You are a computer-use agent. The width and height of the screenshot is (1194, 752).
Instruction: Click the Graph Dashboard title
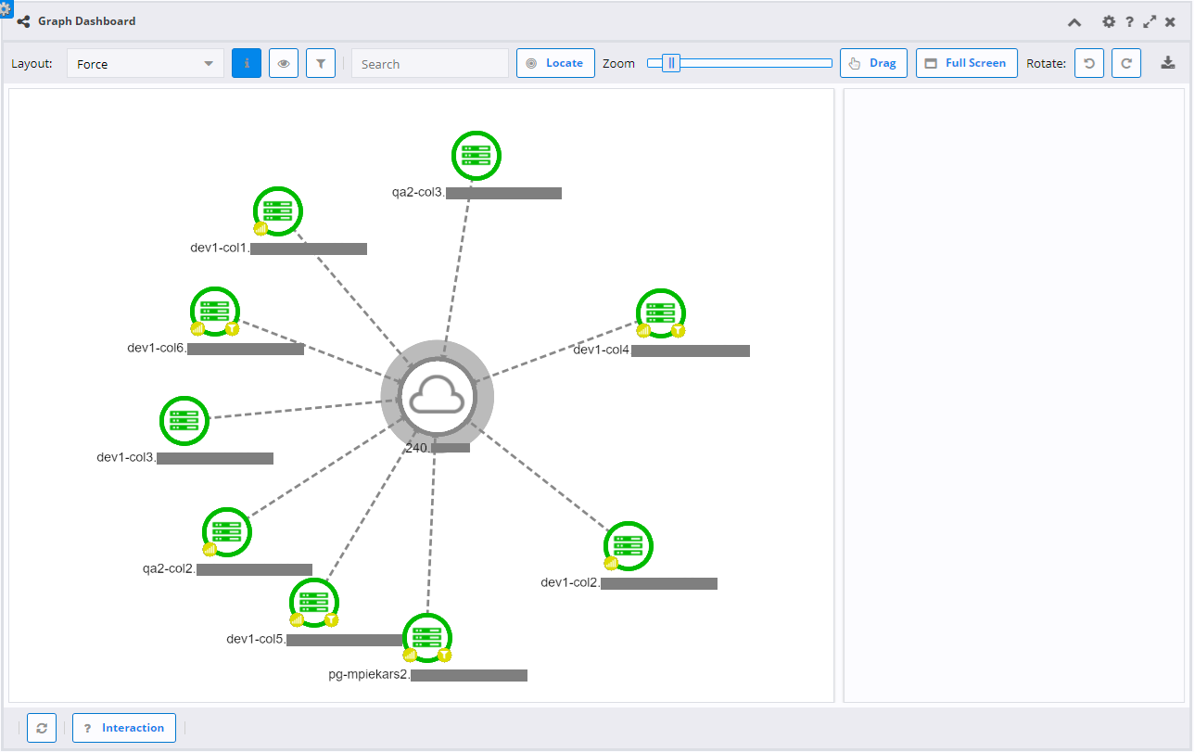click(86, 20)
